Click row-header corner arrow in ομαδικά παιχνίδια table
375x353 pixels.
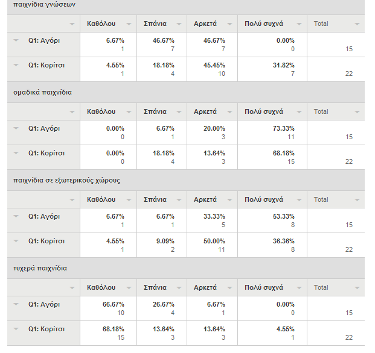[72, 112]
